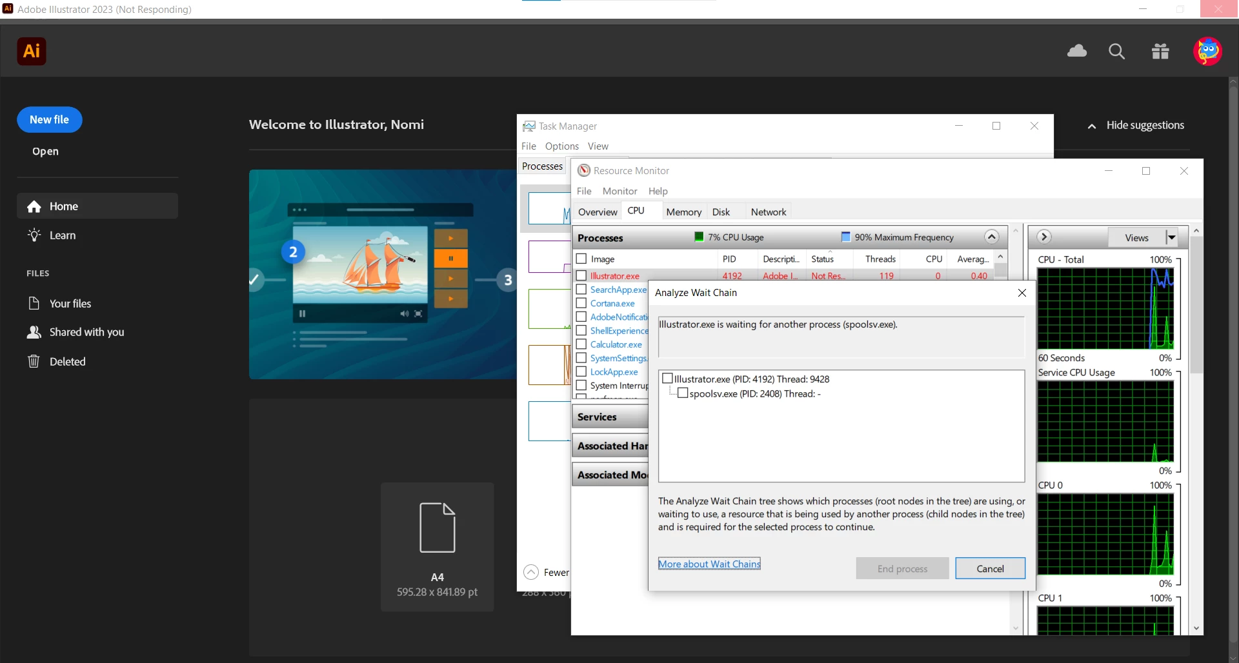Open the What's New gift icon

point(1160,52)
